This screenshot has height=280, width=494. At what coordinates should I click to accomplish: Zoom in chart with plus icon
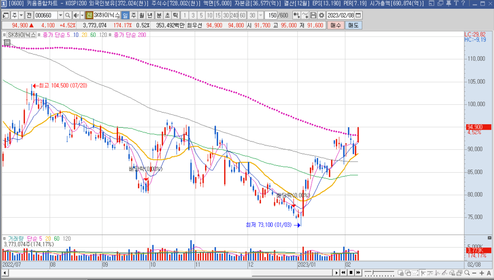[x=482, y=273]
